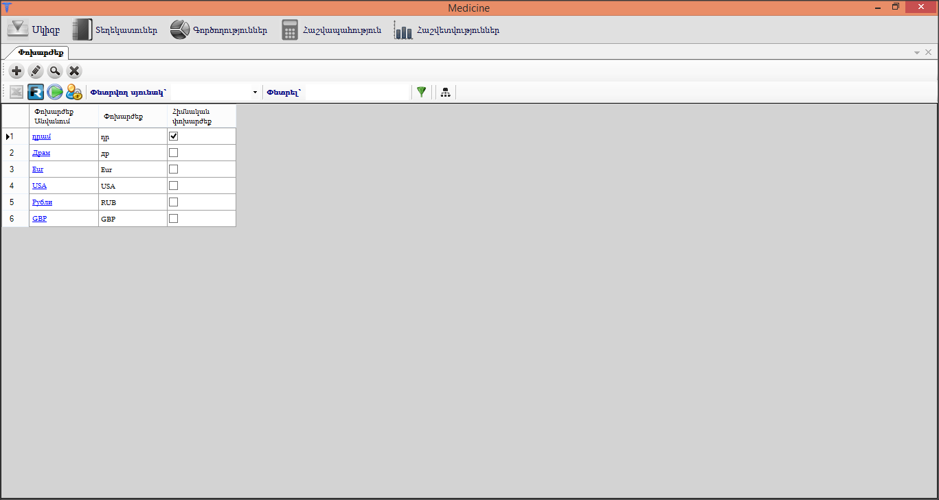Open the GBP currency link
The image size is (939, 500).
click(x=39, y=219)
